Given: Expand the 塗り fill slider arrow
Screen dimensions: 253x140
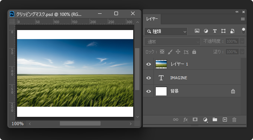Looking at the screenshot, I should tap(242, 52).
